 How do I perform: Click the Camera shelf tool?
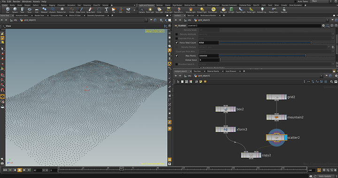coord(142,10)
